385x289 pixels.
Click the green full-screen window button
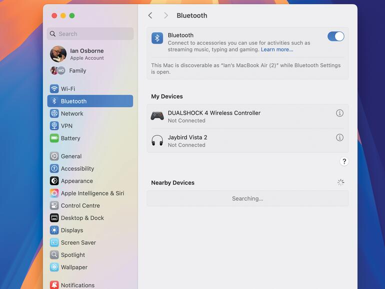point(72,15)
